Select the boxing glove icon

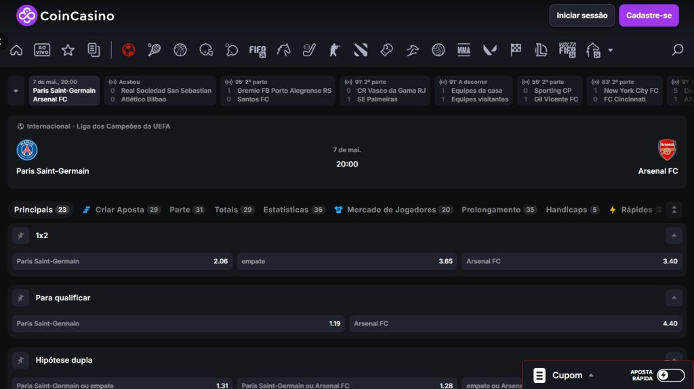[x=386, y=50]
